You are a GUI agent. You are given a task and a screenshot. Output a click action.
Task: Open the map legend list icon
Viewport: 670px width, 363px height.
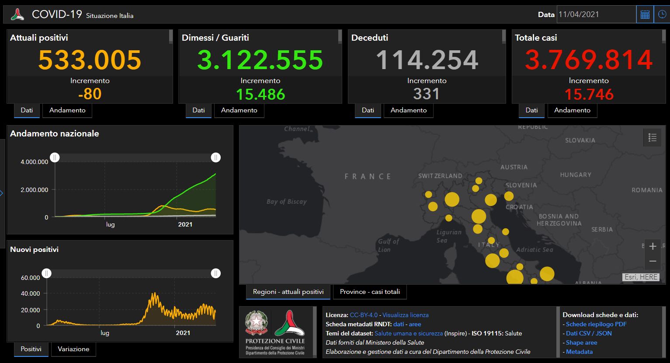[x=653, y=138]
